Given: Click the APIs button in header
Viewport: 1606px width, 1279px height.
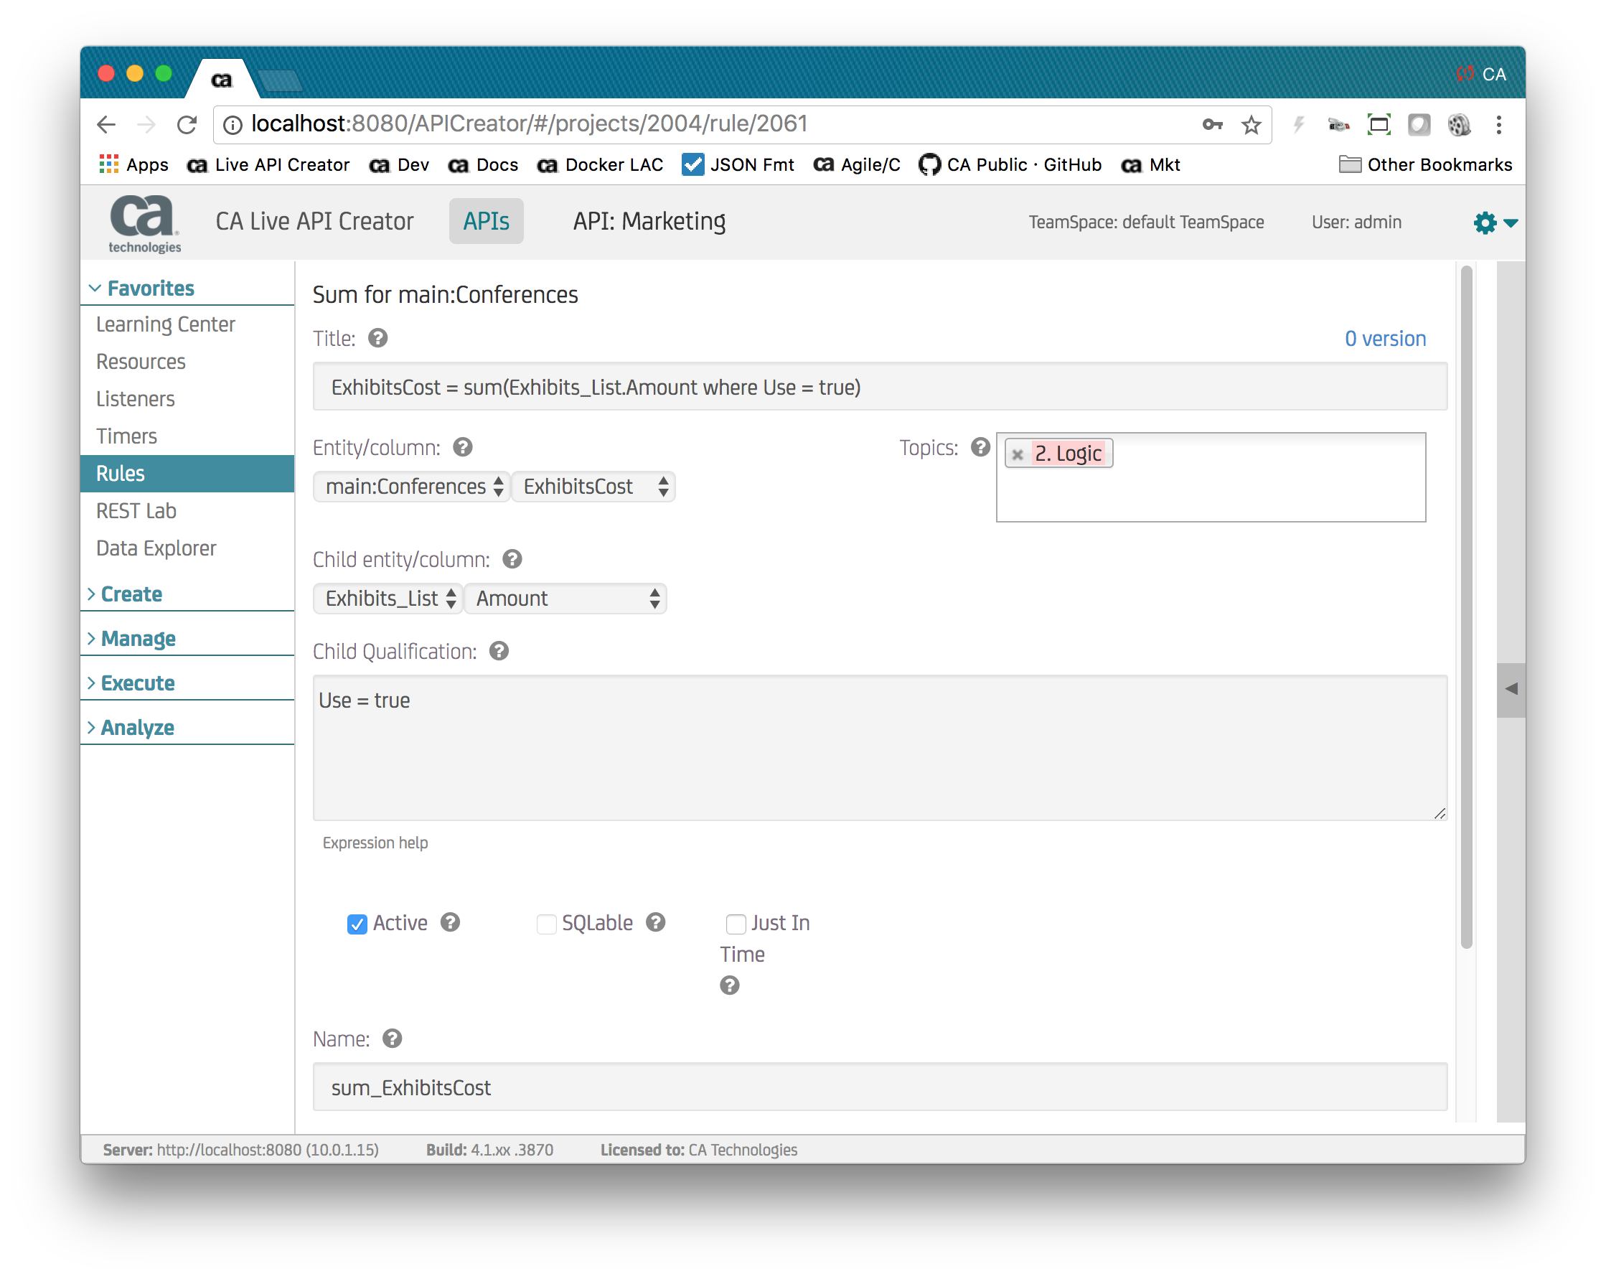Looking at the screenshot, I should click(x=486, y=221).
